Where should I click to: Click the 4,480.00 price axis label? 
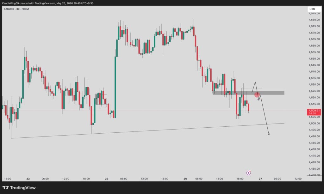point(314,149)
